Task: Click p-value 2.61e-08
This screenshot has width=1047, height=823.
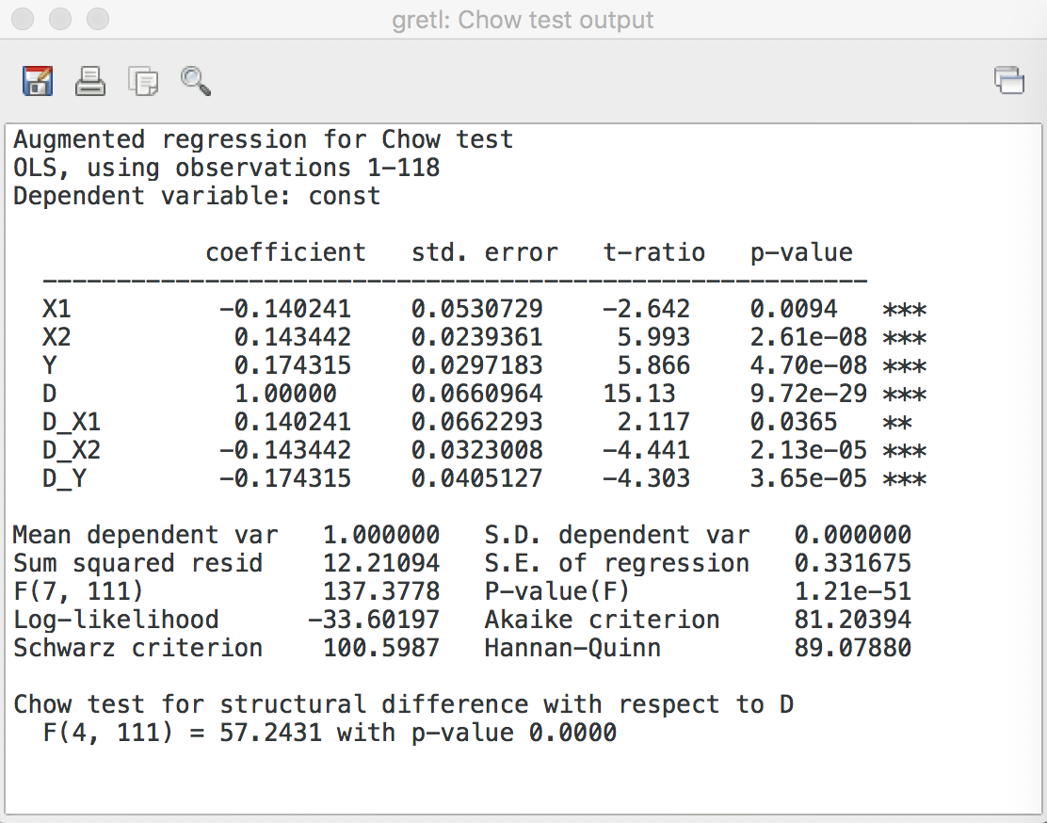Action: click(x=809, y=337)
